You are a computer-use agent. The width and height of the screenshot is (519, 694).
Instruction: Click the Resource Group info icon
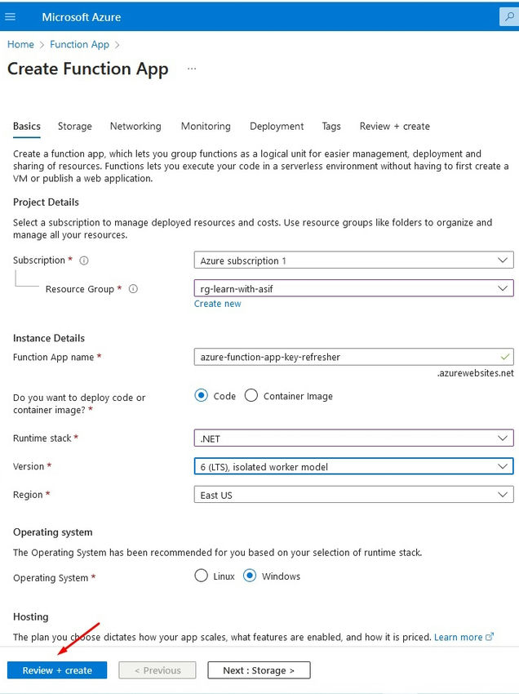(133, 288)
